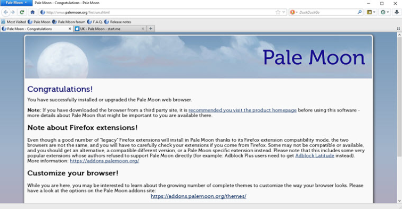Image resolution: width=402 pixels, height=209 pixels.
Task: Open the DuckDuckGo search engine selector
Action: pos(293,12)
